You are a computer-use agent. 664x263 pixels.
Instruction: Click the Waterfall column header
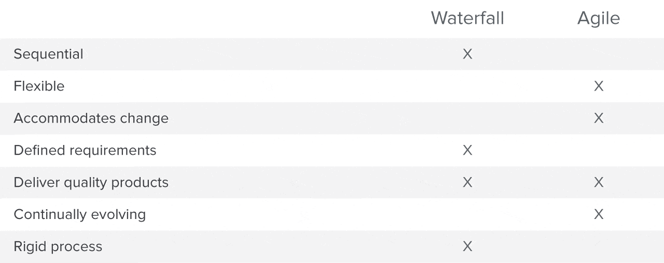coord(467,18)
